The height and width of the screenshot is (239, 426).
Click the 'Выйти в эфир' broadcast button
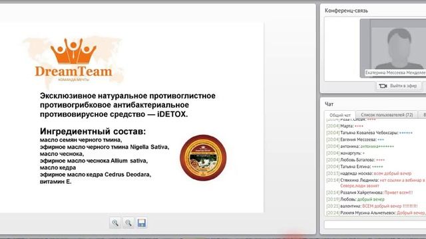click(399, 86)
